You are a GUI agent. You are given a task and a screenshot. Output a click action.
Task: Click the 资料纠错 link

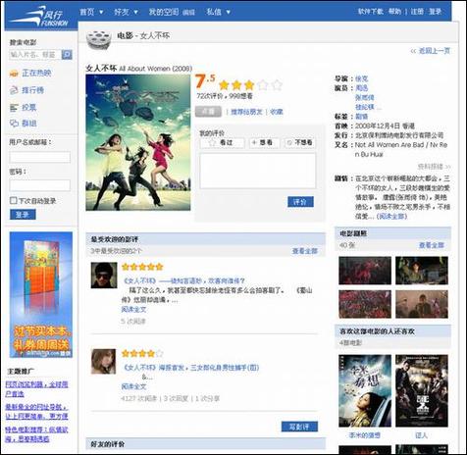(x=434, y=167)
